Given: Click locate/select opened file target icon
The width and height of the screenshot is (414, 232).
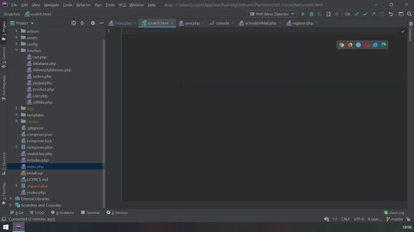Looking at the screenshot, I should point(74,23).
